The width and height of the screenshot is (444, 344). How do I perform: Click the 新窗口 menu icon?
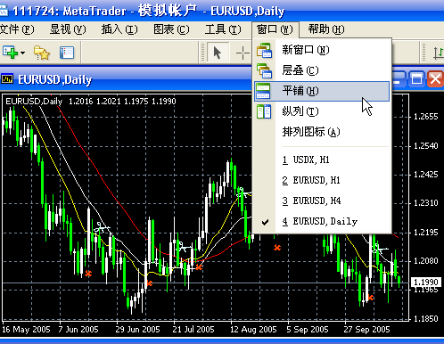tap(264, 50)
